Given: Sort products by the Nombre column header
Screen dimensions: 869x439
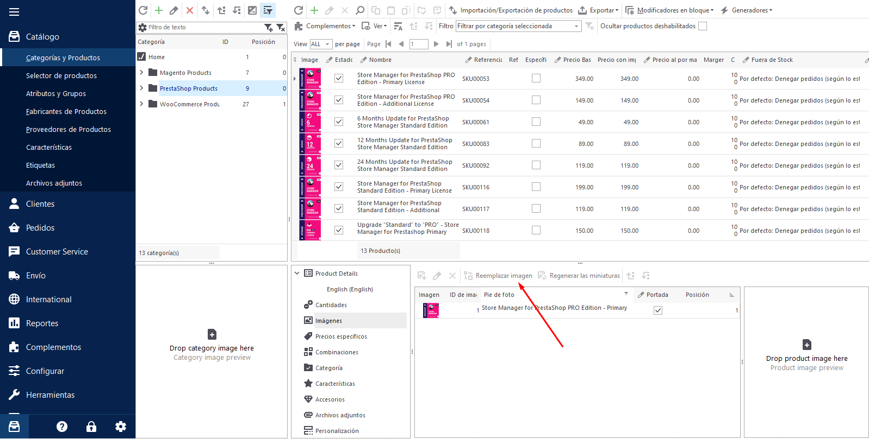Looking at the screenshot, I should pyautogui.click(x=380, y=60).
